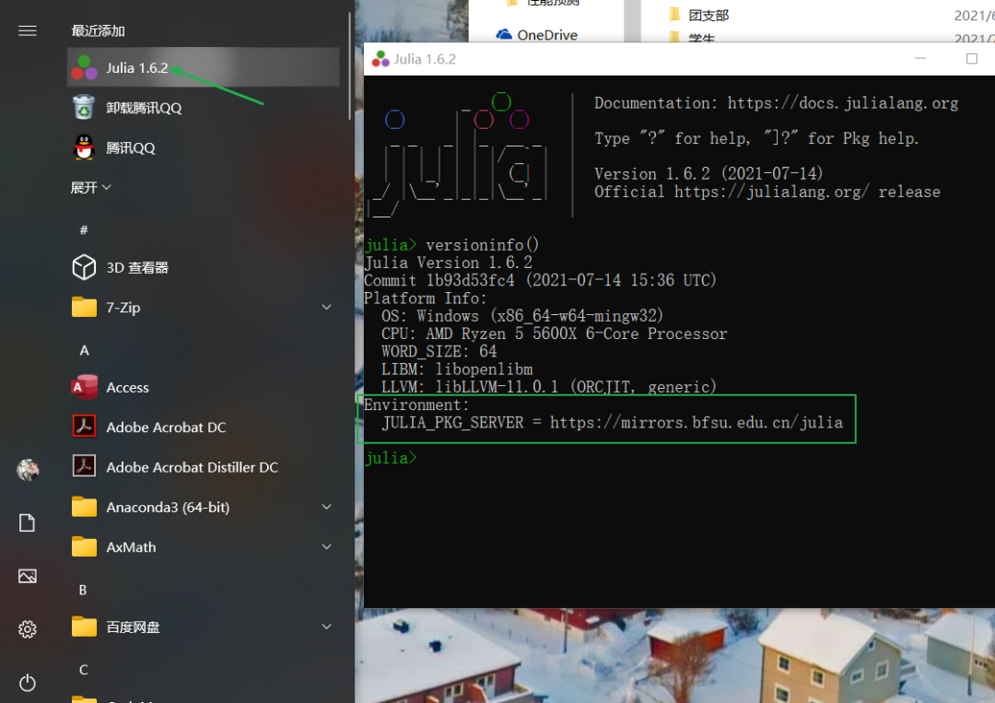Launch Julia 1.6.2 from recently added

(x=203, y=67)
